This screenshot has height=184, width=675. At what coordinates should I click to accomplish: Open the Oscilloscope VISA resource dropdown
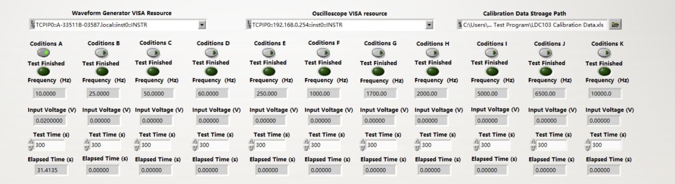(x=429, y=25)
